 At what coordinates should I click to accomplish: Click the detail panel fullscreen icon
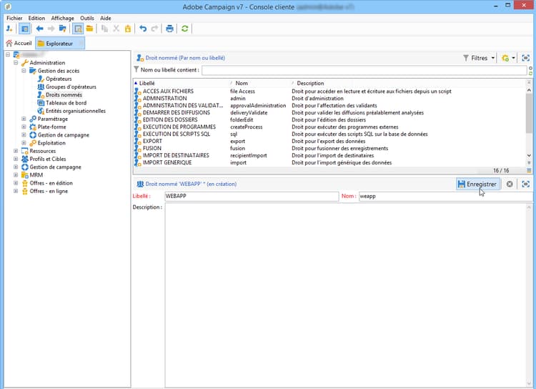tap(525, 184)
